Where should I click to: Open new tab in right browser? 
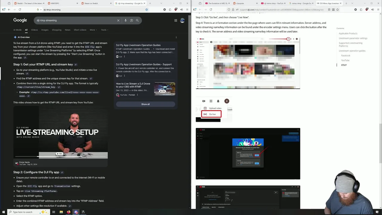tap(346, 3)
